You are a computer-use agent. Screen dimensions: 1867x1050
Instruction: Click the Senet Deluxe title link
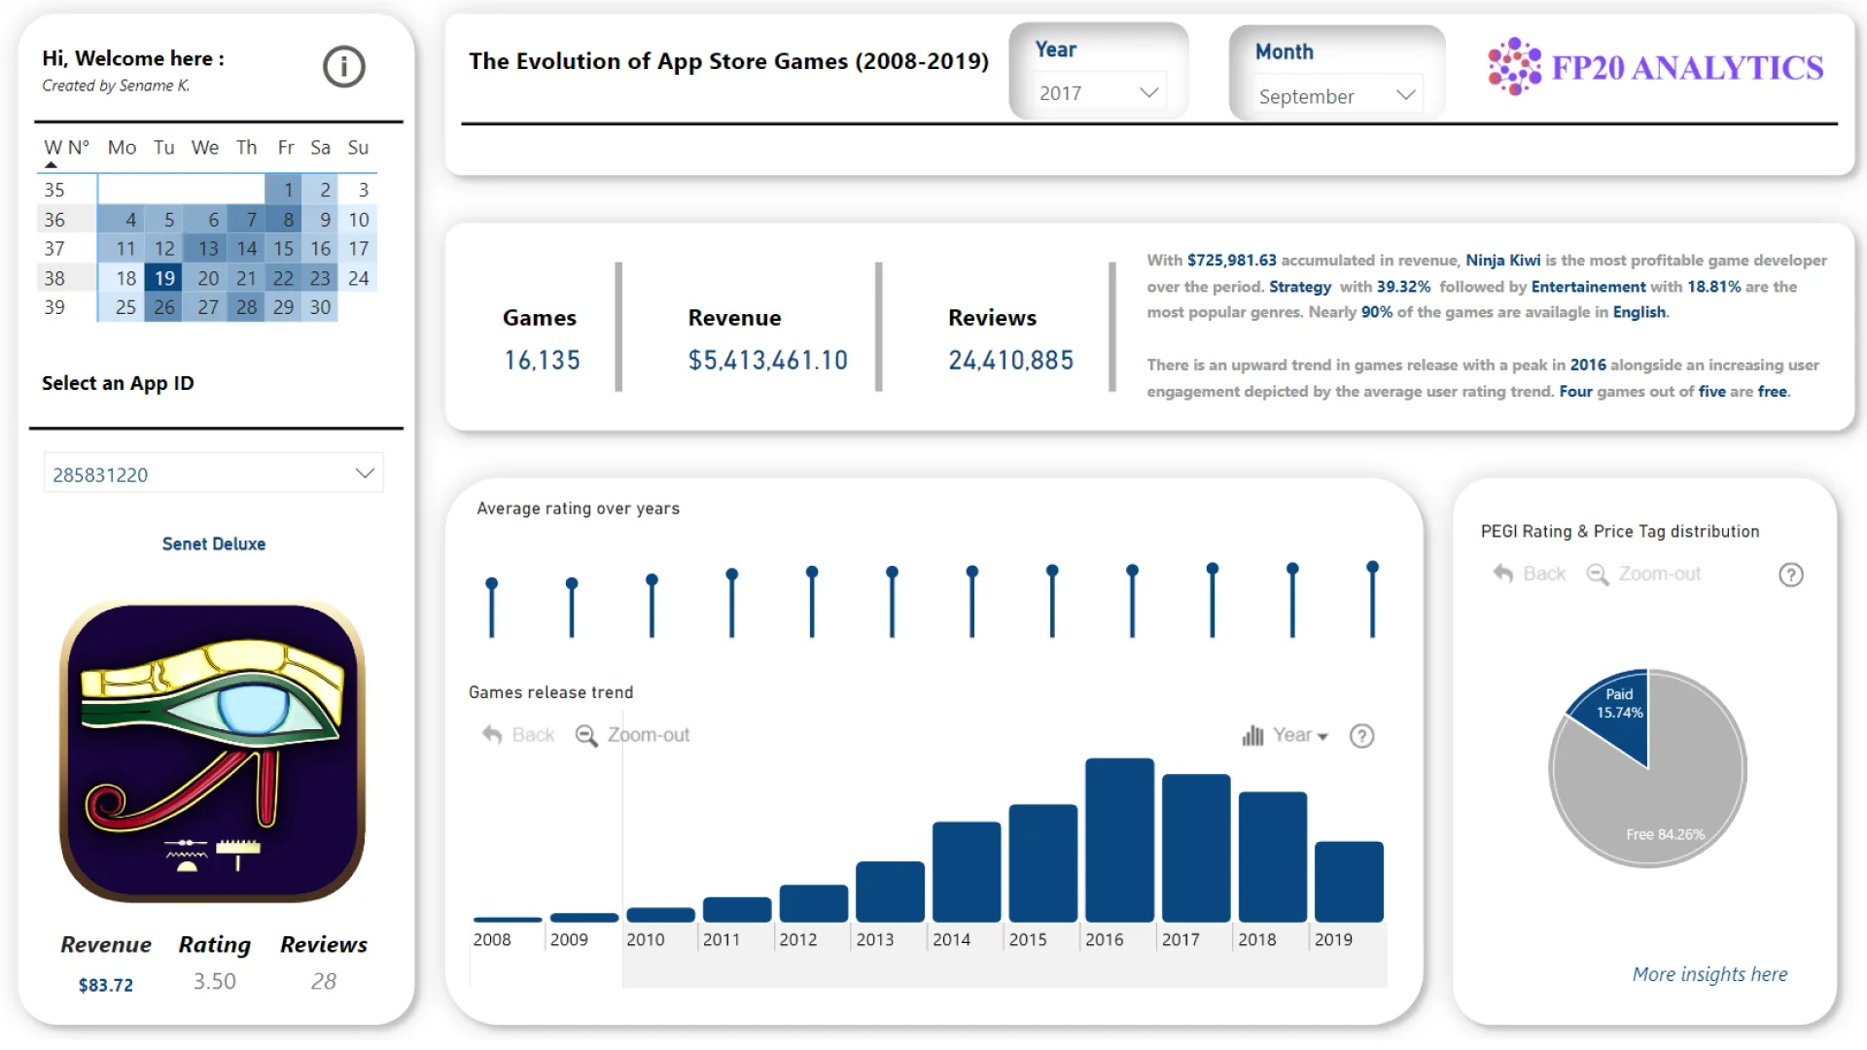(x=214, y=543)
